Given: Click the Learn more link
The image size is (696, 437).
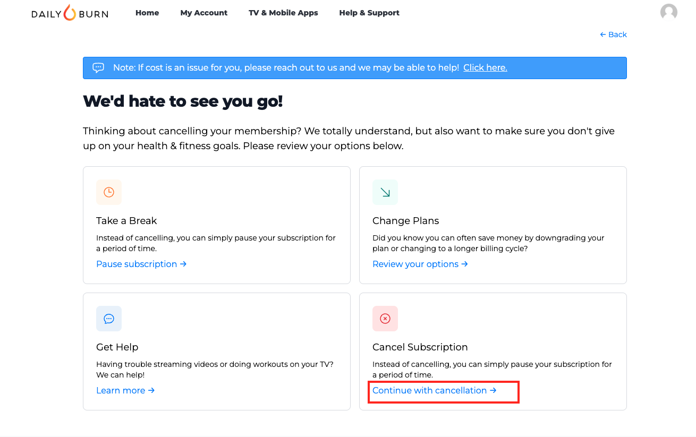Looking at the screenshot, I should coord(125,390).
